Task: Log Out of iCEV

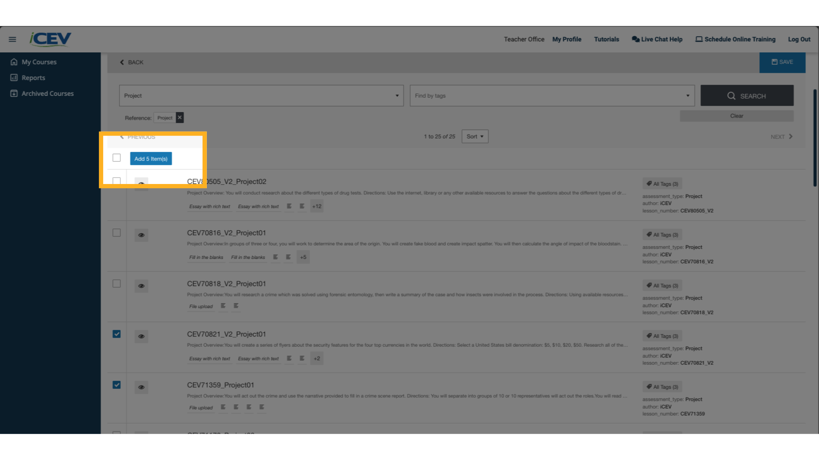Action: 799,39
